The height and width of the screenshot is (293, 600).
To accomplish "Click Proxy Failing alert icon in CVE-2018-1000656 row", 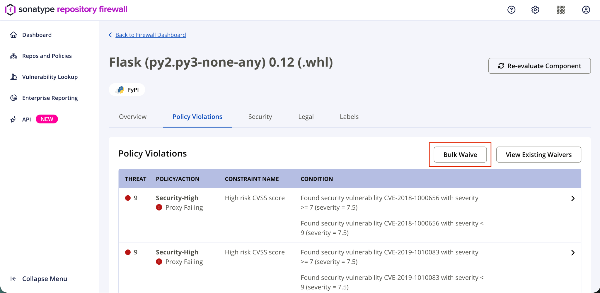I will coord(159,207).
